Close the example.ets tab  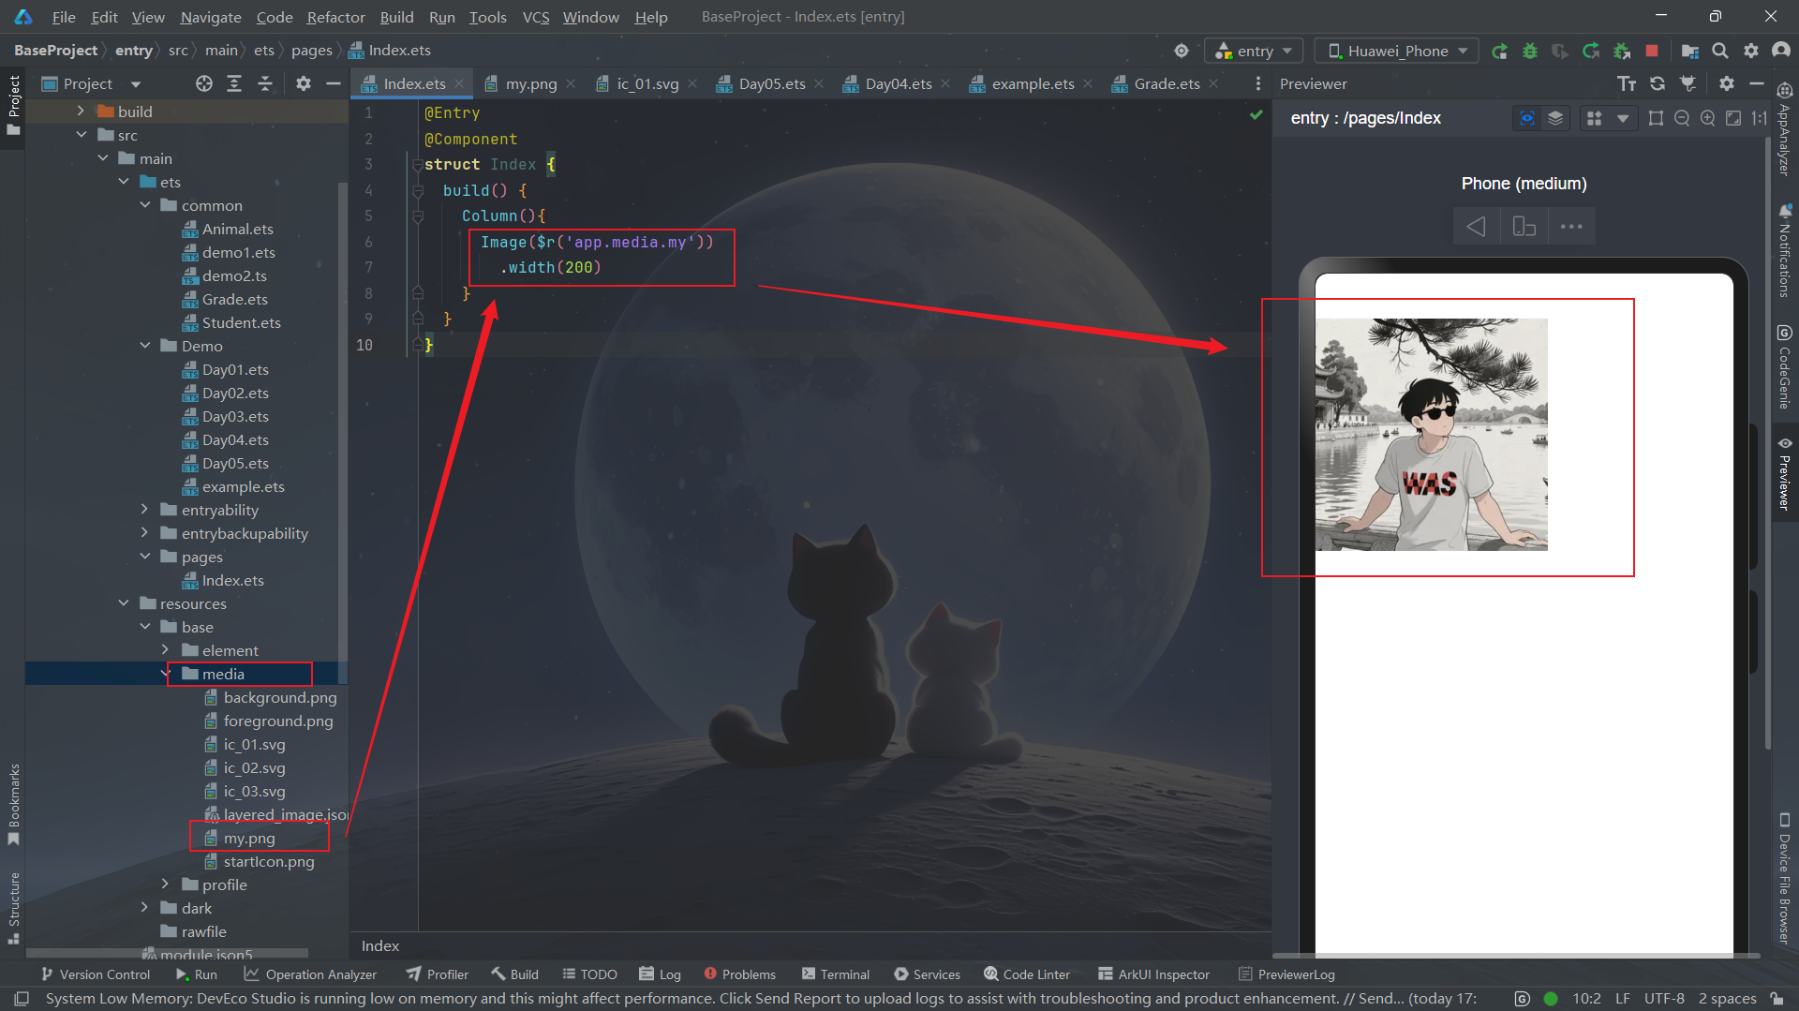[x=1088, y=83]
